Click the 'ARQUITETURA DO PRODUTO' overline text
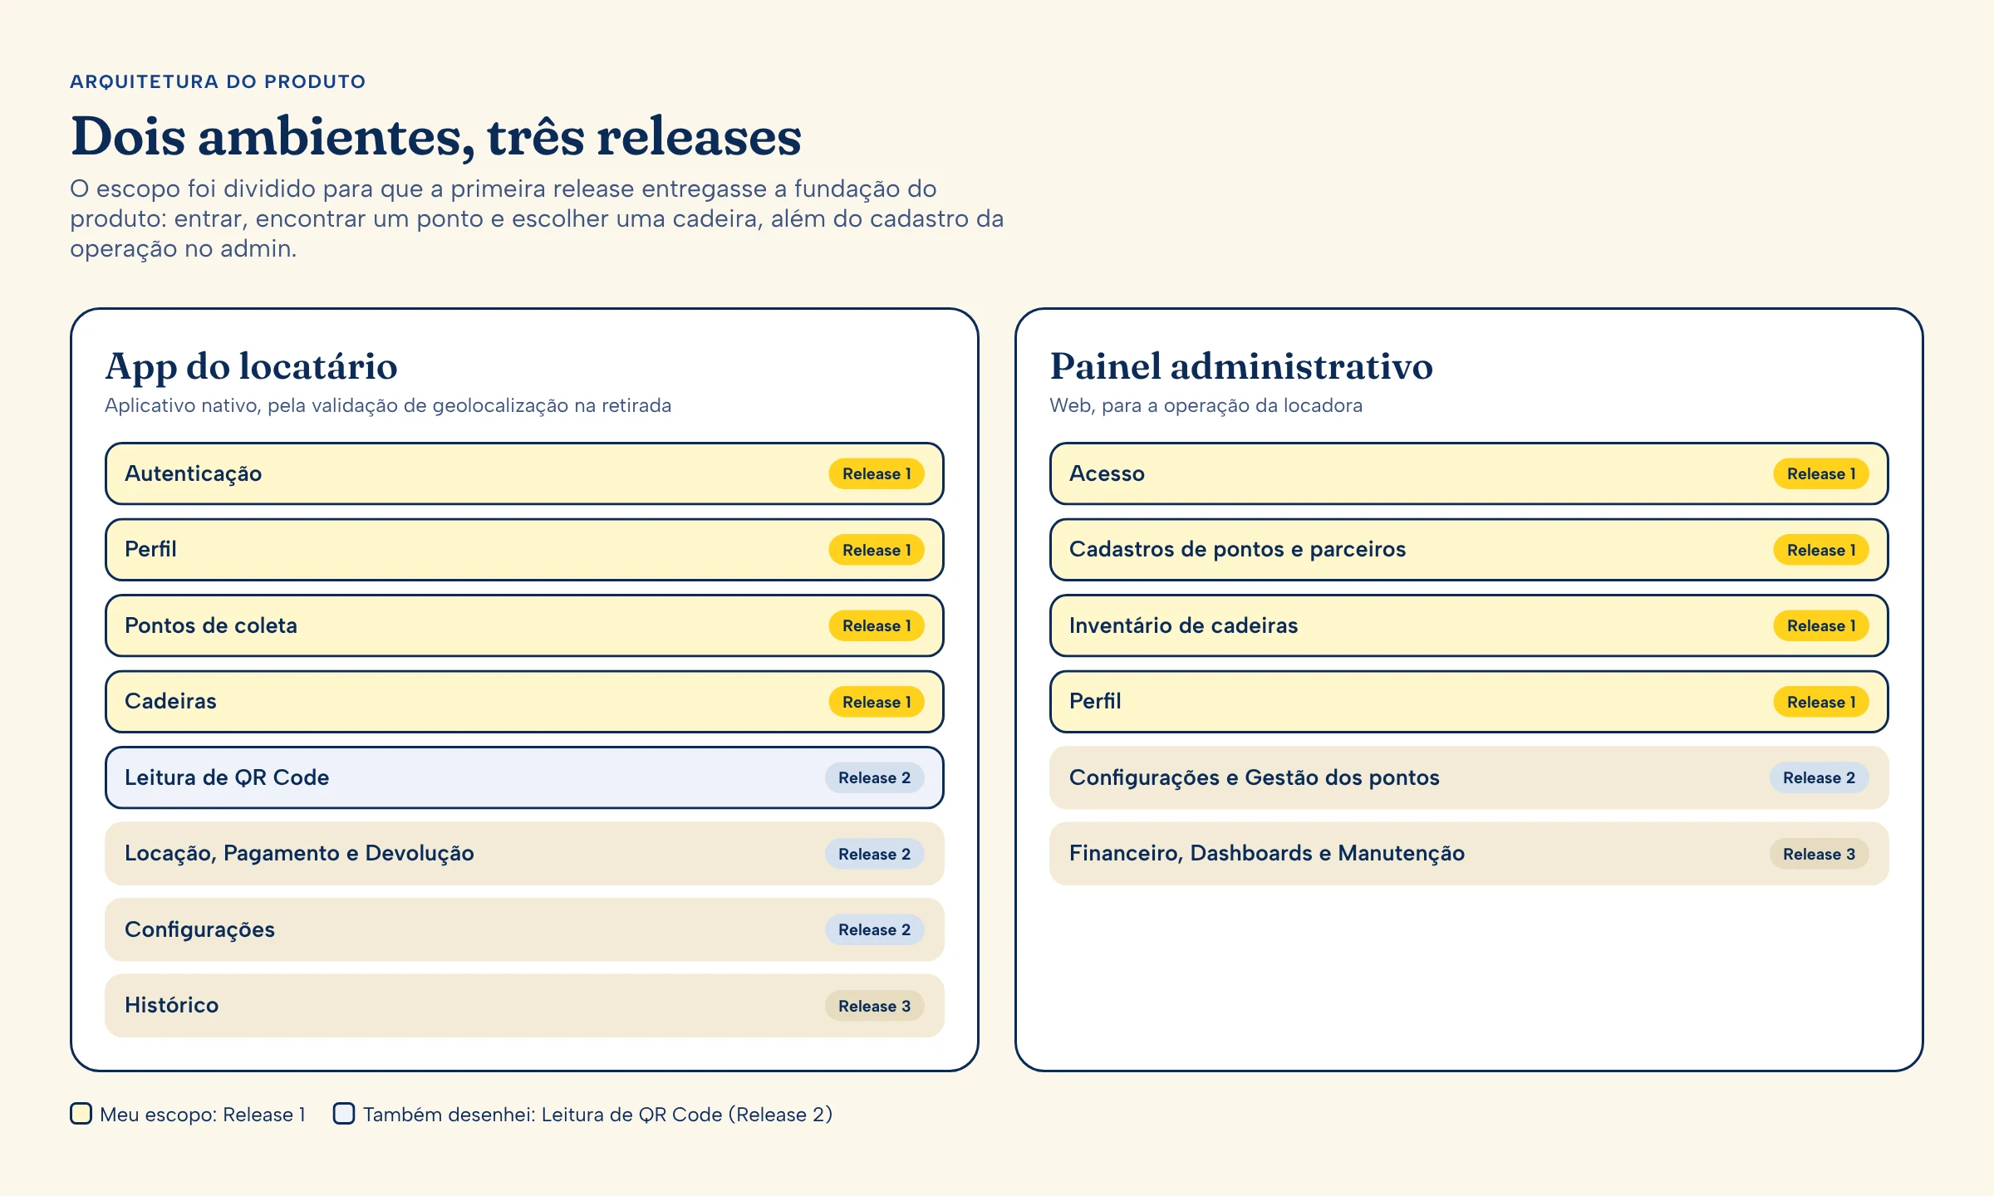1994x1196 pixels. click(218, 81)
